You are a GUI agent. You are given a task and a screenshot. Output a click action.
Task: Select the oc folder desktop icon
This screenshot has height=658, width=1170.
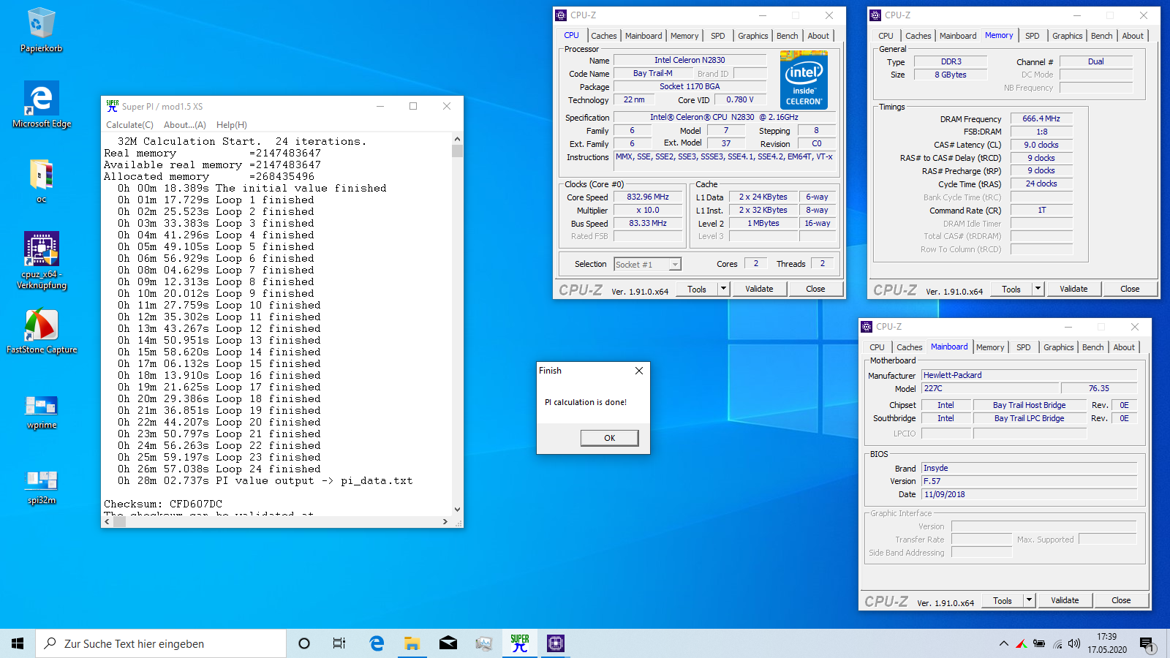(41, 181)
